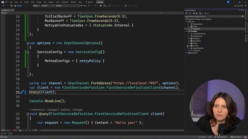Open the Any CPU platform dropdown
Image resolution: width=248 pixels, height=139 pixels.
[48, 6]
